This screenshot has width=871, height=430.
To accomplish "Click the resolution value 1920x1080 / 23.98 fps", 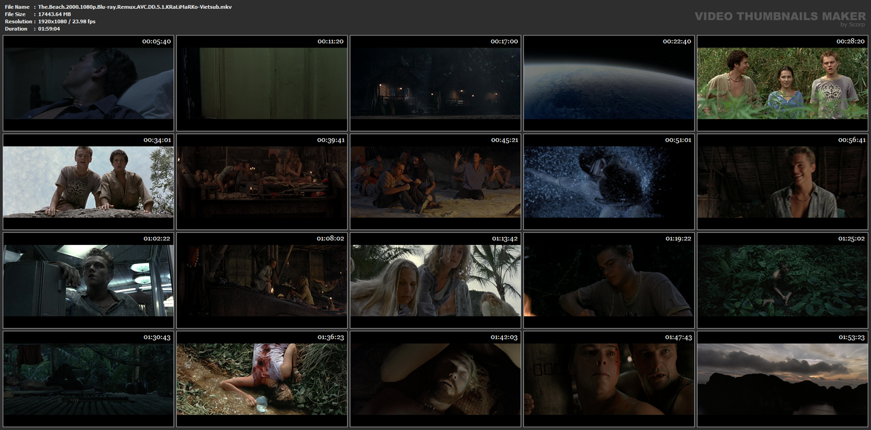I will pyautogui.click(x=67, y=22).
